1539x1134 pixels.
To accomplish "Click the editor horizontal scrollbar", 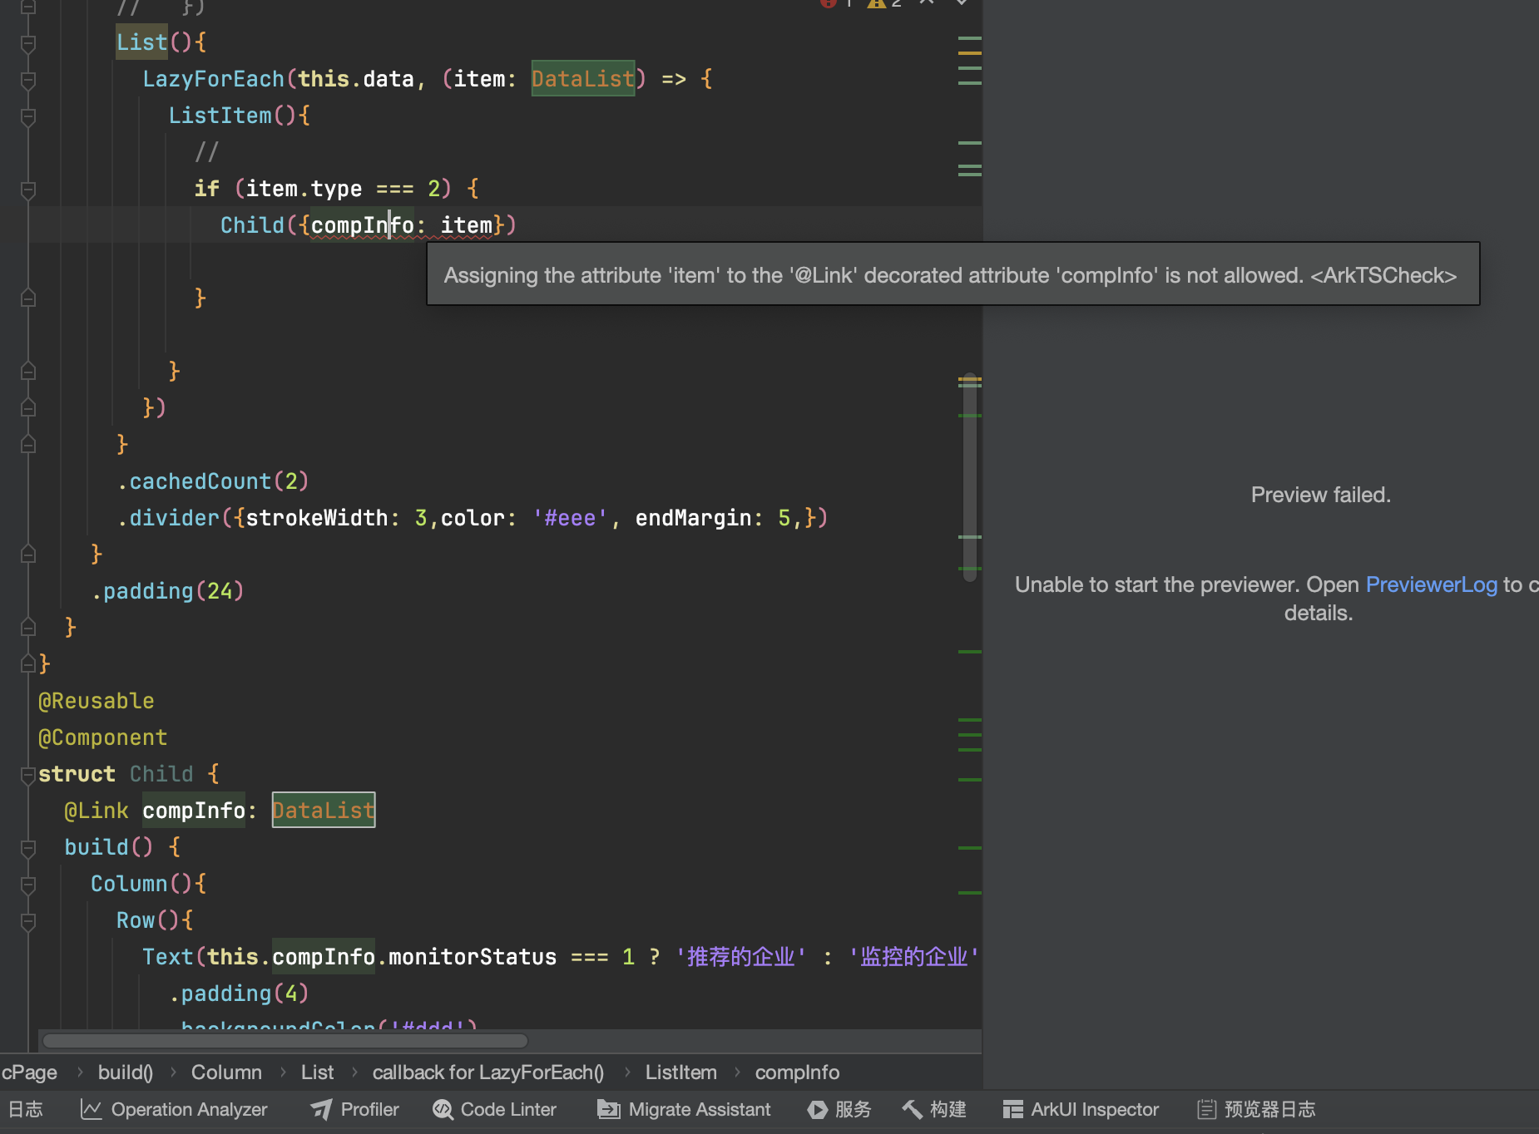I will coord(285,1041).
